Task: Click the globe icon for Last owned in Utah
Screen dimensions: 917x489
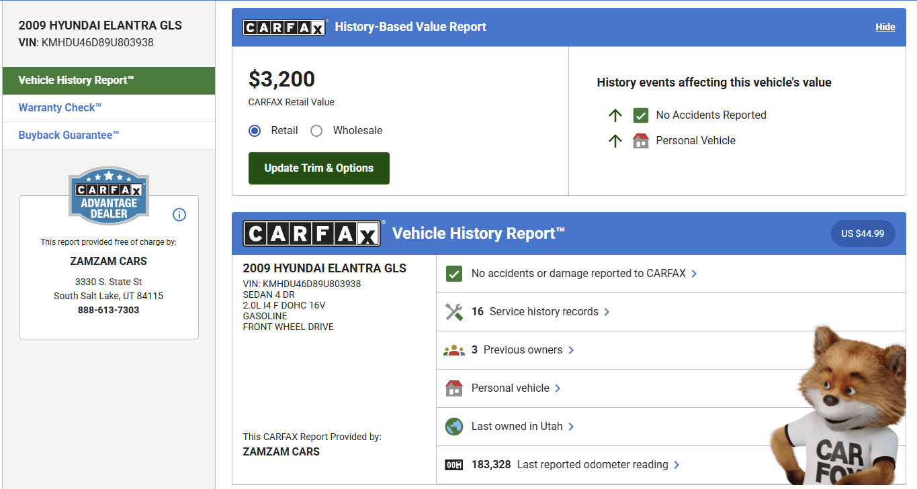Action: pos(454,427)
